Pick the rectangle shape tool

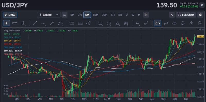[100, 23]
